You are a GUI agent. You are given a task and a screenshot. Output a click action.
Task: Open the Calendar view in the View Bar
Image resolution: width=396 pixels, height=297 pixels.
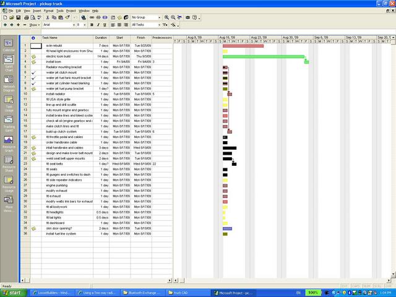[9, 42]
